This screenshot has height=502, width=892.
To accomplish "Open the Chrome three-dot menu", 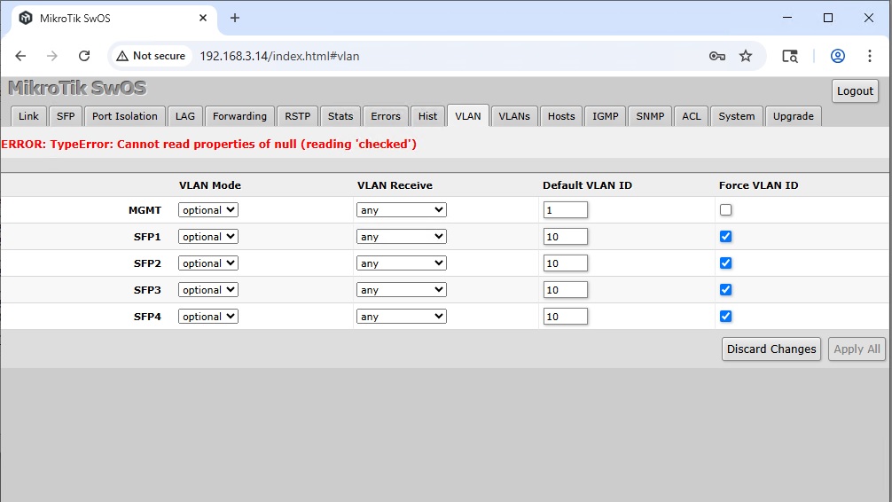I will [869, 56].
